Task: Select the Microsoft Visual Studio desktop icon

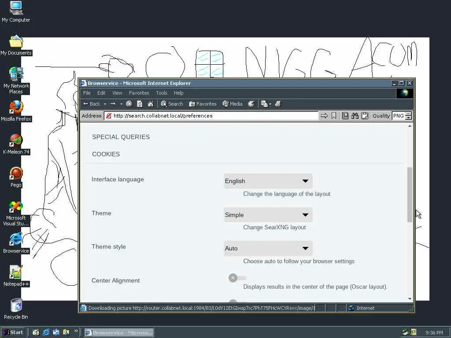Action: (x=16, y=213)
